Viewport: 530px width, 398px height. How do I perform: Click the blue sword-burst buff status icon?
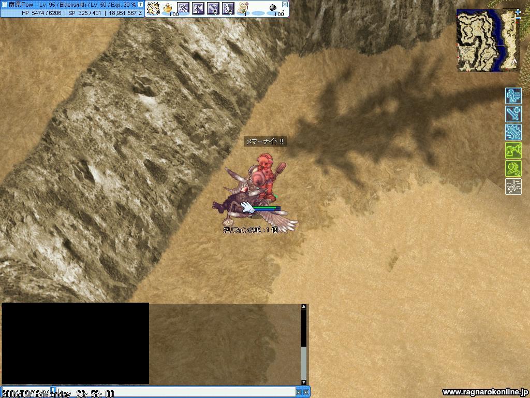tap(513, 132)
